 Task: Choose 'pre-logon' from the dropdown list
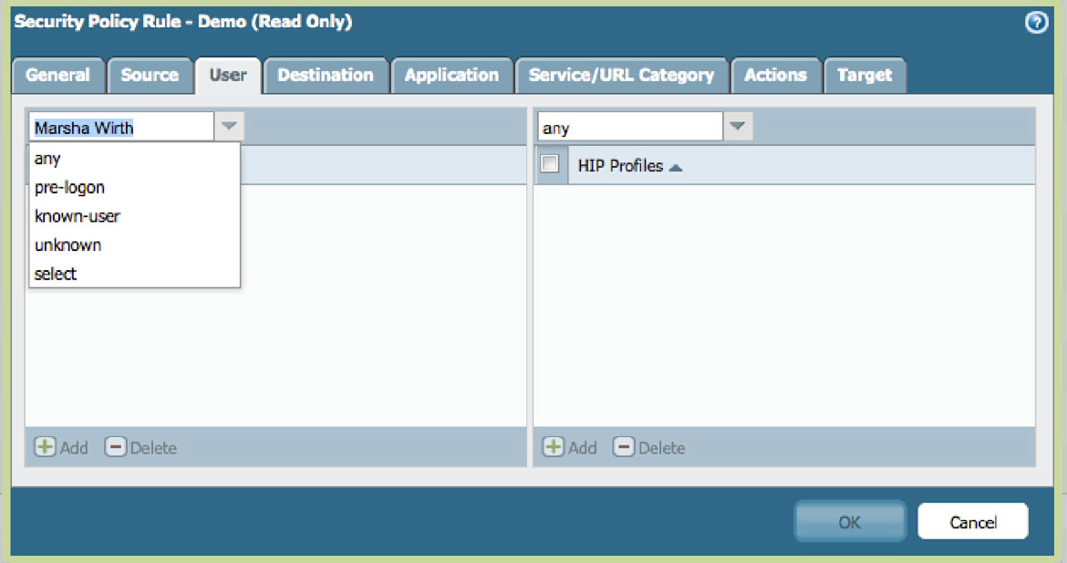tap(69, 187)
